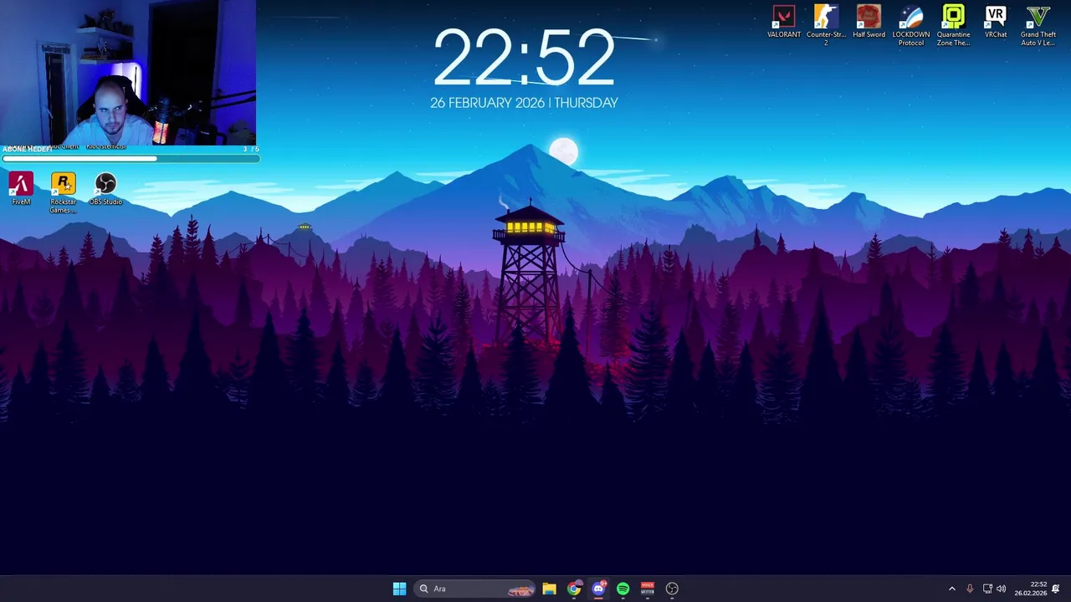Open the notifications bell icon
1071x602 pixels.
pyautogui.click(x=1056, y=589)
